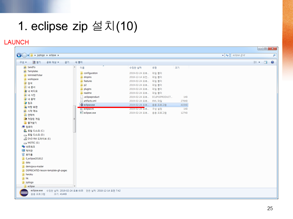Click the 굽기 (Burn) toolbar button
Image resolution: width=293 pixels, height=219 pixels.
click(x=67, y=62)
